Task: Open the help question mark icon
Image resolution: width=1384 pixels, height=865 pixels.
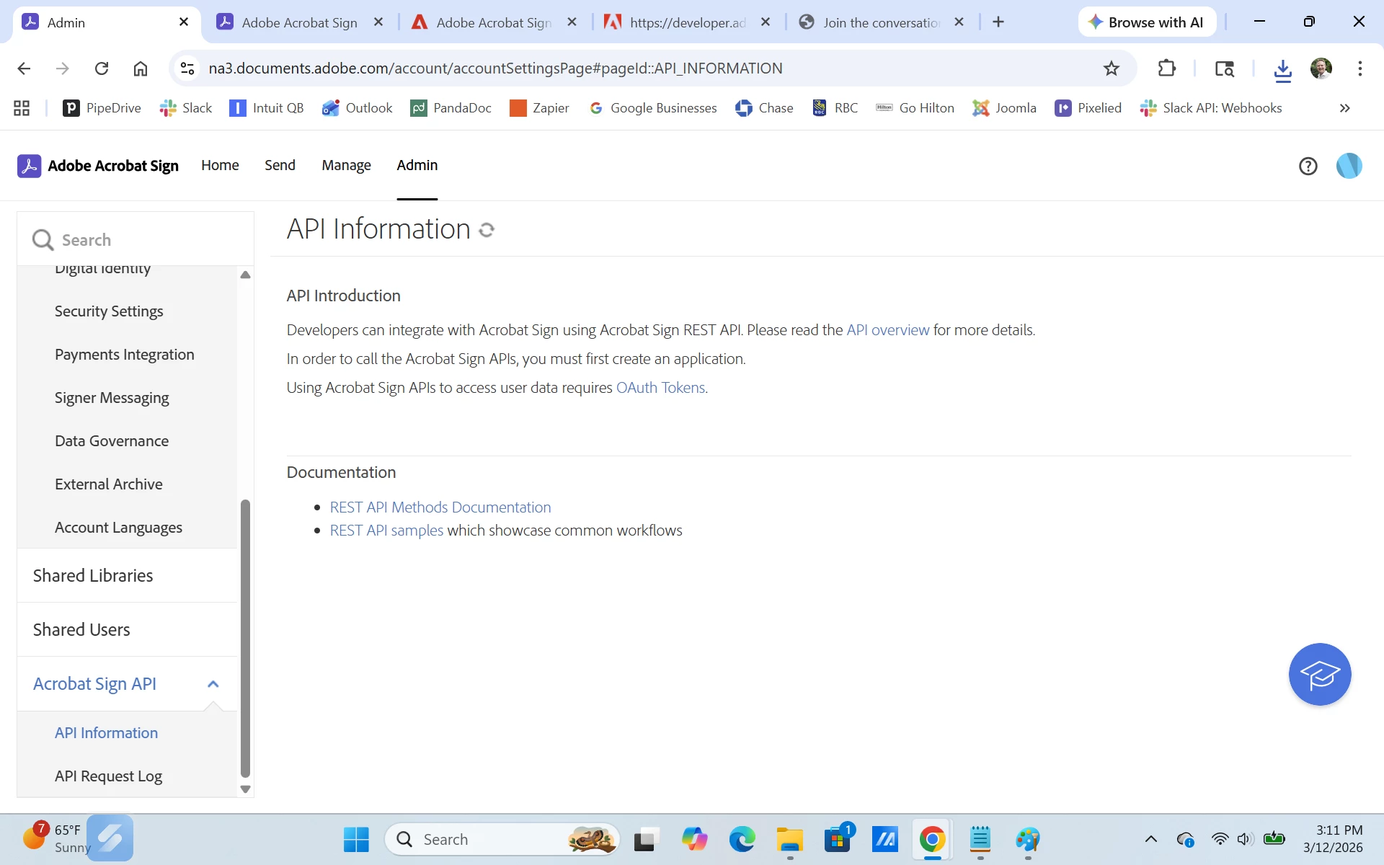Action: 1308,167
